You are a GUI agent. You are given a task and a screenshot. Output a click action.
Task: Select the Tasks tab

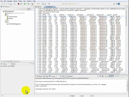(46, 76)
